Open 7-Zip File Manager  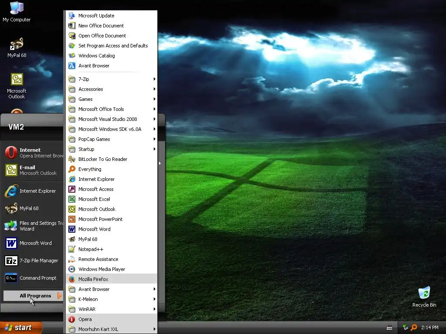pos(33,261)
